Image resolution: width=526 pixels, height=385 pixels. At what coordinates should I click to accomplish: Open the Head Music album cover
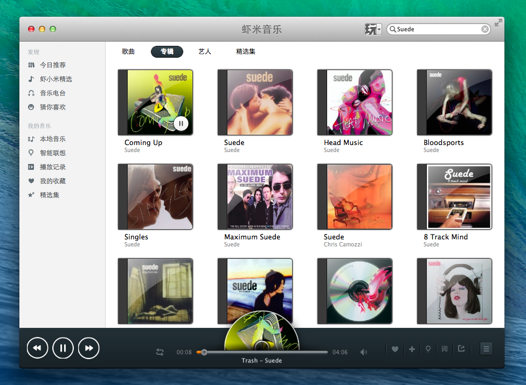click(x=355, y=102)
